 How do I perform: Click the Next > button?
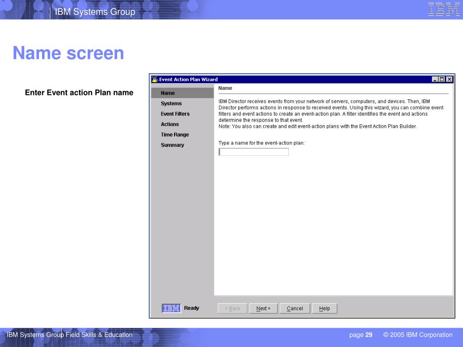pyautogui.click(x=264, y=308)
